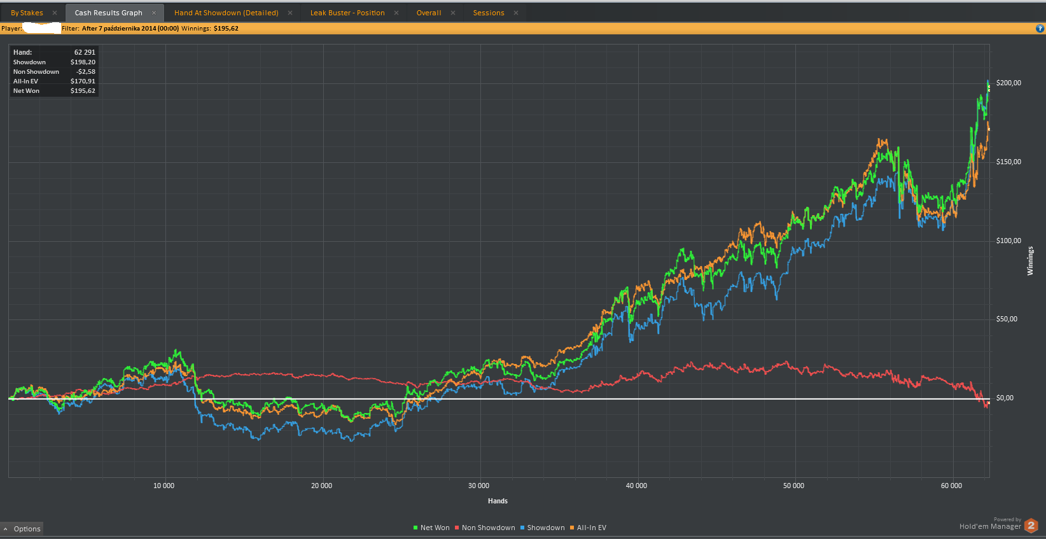Close the Leak Buster - Position tab
The height and width of the screenshot is (539, 1046).
[396, 13]
